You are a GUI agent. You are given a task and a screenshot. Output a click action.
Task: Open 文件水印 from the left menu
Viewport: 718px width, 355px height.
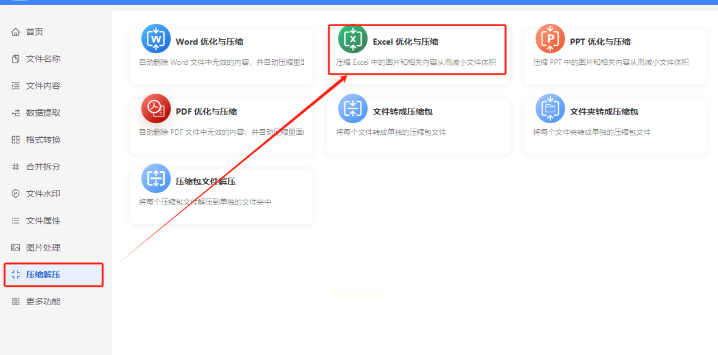click(43, 194)
